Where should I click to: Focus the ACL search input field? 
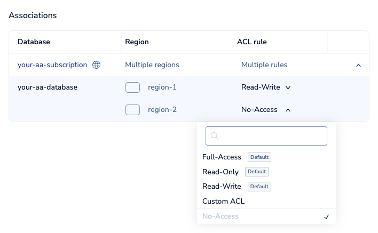click(271, 136)
